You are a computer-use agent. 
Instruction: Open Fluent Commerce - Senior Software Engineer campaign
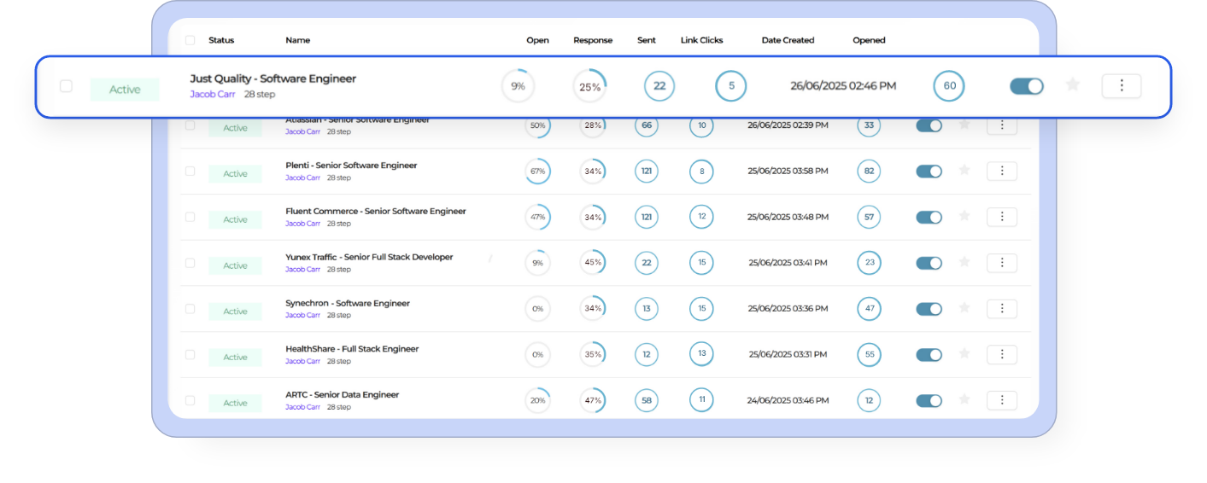tap(376, 211)
